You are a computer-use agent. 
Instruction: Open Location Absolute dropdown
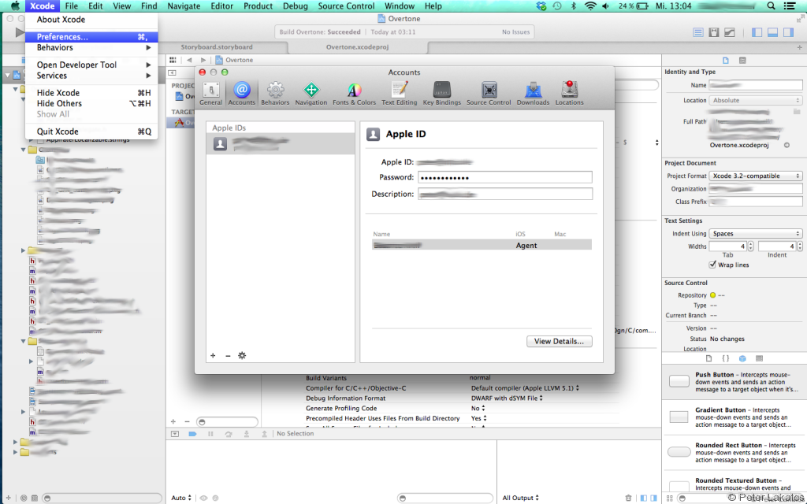tap(756, 100)
